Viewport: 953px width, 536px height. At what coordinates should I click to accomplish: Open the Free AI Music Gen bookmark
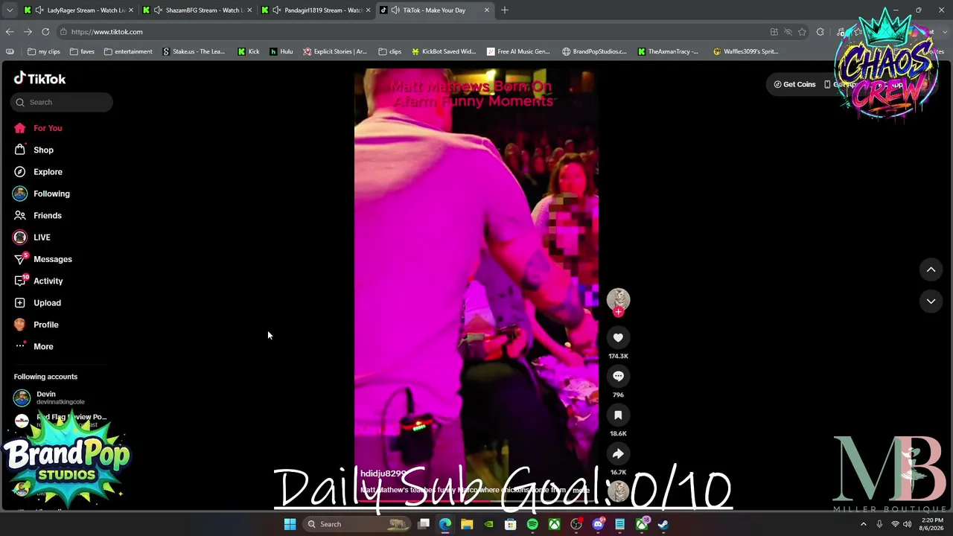[518, 51]
